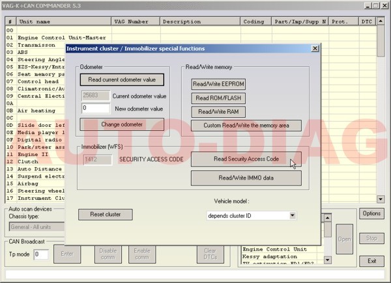Click the CAN Broadcast Enter button
The height and width of the screenshot is (283, 391).
(67, 254)
